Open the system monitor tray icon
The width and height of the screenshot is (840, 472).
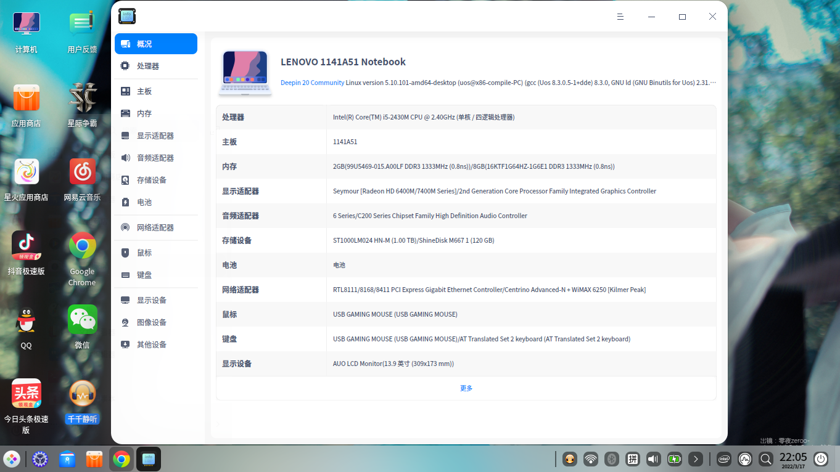744,459
